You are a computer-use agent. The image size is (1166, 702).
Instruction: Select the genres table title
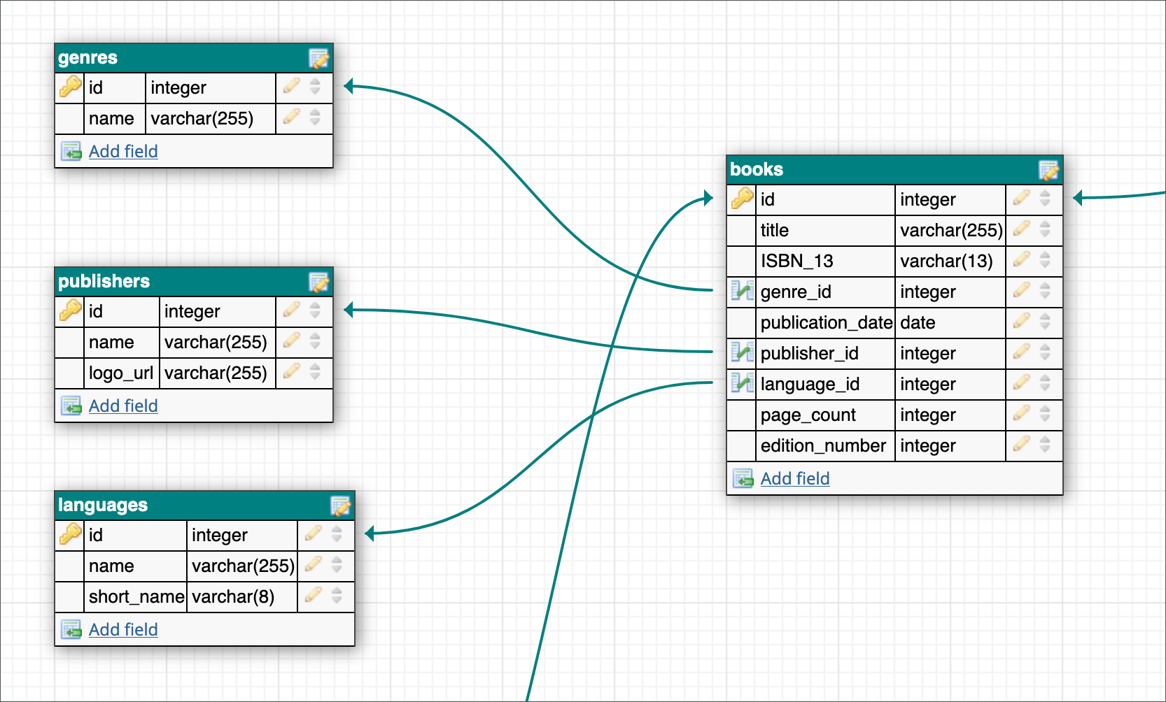tap(87, 58)
